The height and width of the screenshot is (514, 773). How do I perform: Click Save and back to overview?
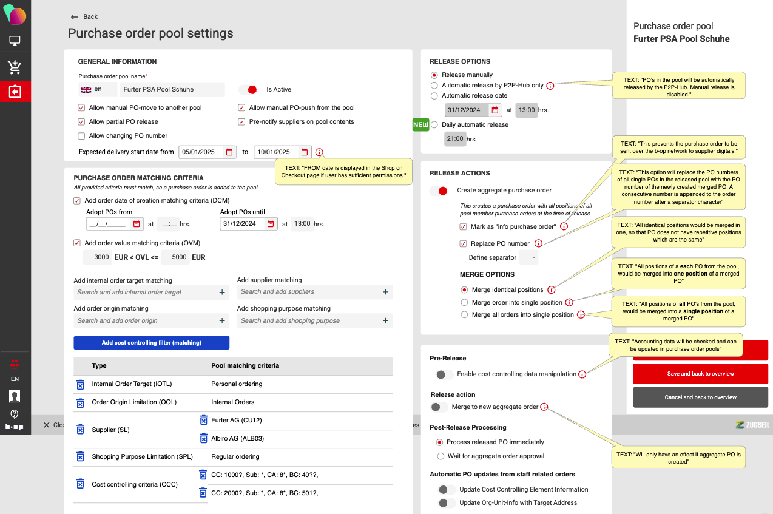[x=700, y=374]
